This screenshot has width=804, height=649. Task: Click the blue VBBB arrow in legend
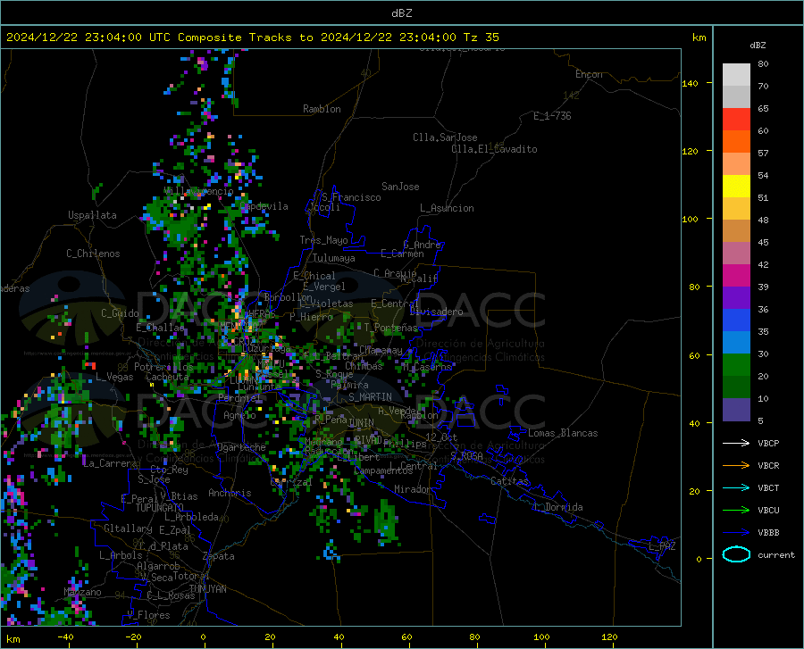click(x=736, y=533)
